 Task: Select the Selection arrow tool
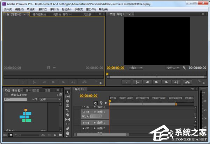(68, 92)
